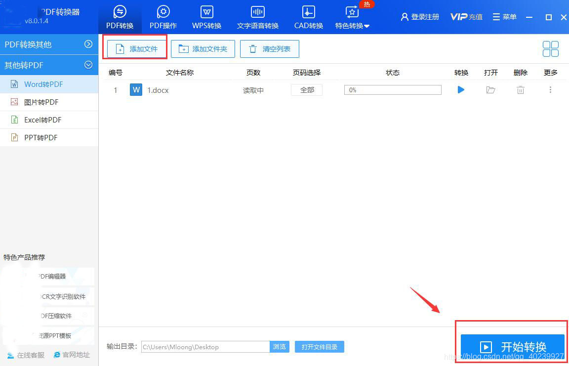
Task: Select Excel转PDF option
Action: click(49, 120)
